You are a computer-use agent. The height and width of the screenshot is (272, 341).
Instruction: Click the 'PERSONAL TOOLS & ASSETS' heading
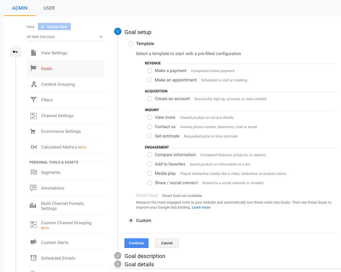(54, 162)
